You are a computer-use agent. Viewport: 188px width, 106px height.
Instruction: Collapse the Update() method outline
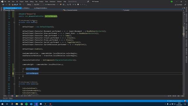pyautogui.click(x=14, y=84)
